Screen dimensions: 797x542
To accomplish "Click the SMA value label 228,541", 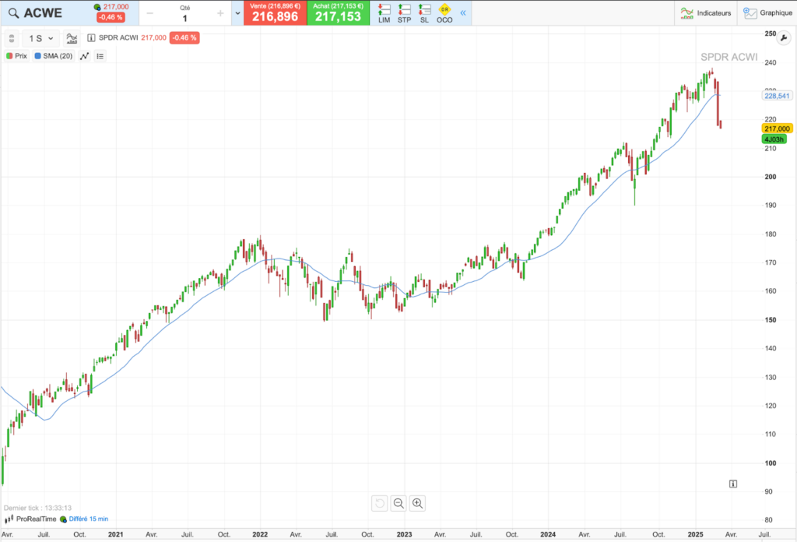I will point(778,96).
